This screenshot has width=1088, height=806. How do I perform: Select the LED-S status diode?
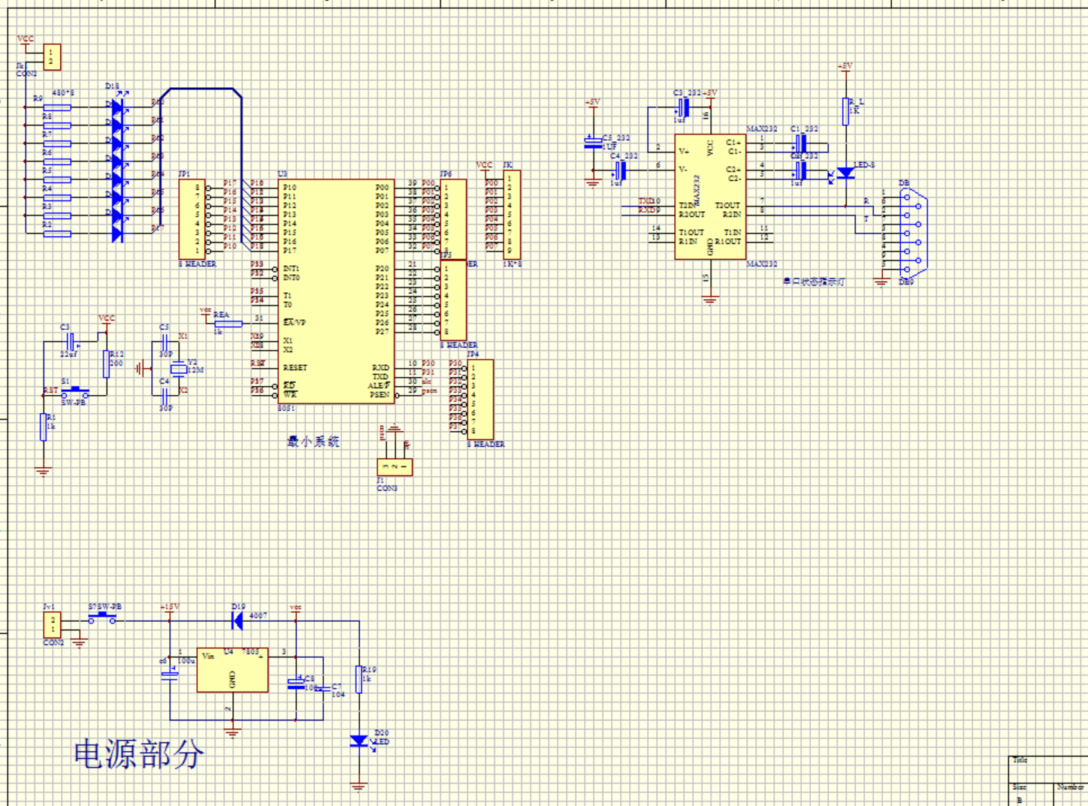(845, 173)
